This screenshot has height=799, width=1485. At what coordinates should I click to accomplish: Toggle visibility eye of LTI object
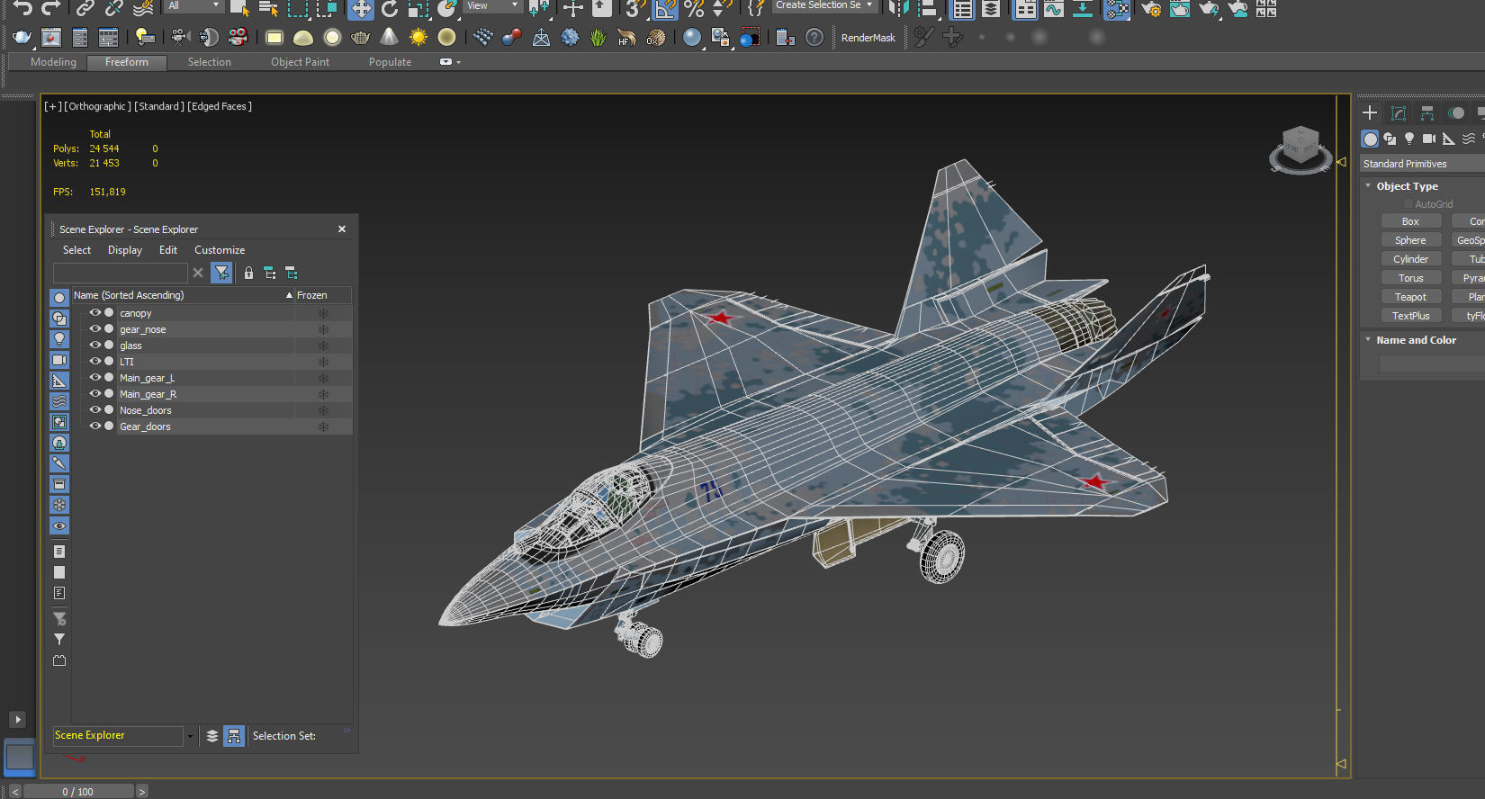pos(94,361)
